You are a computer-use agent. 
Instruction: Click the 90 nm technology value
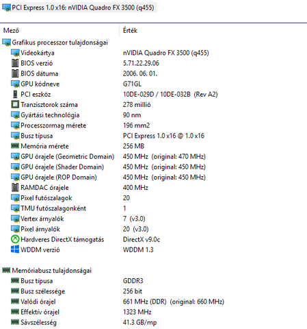[x=132, y=115]
